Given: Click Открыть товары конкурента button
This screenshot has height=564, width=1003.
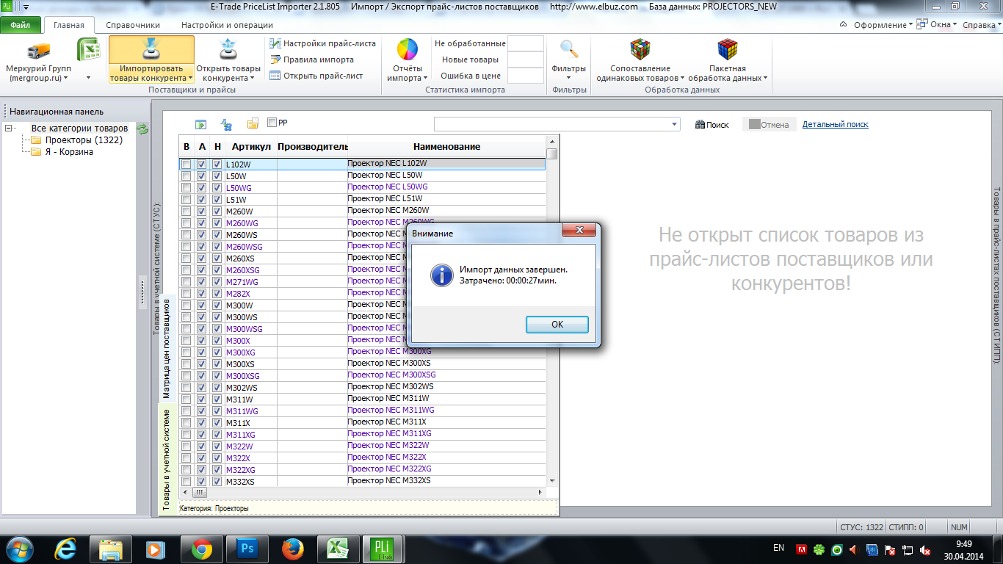Looking at the screenshot, I should [x=228, y=59].
